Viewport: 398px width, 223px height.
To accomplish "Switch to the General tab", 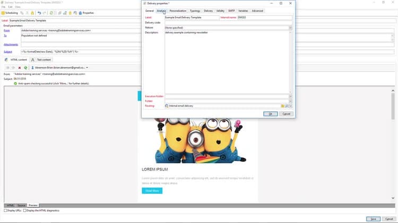I will [x=150, y=11].
